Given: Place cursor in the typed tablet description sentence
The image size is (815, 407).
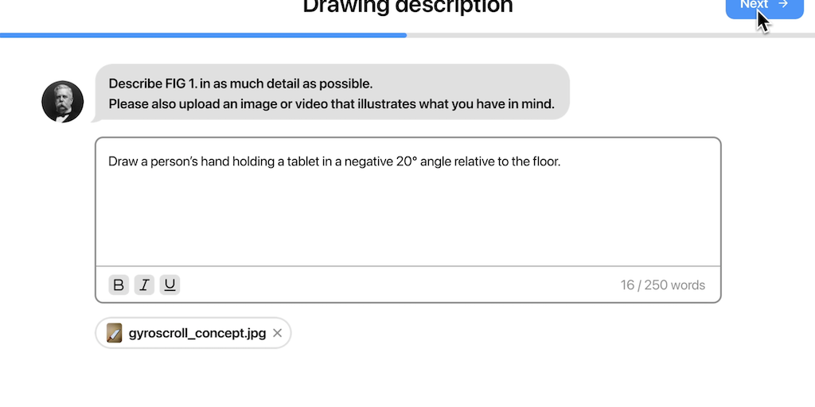Looking at the screenshot, I should (x=334, y=162).
